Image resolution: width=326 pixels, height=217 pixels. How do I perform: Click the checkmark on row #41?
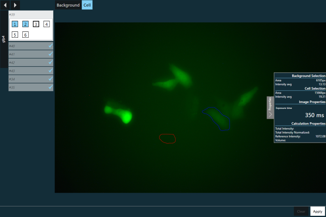click(51, 54)
